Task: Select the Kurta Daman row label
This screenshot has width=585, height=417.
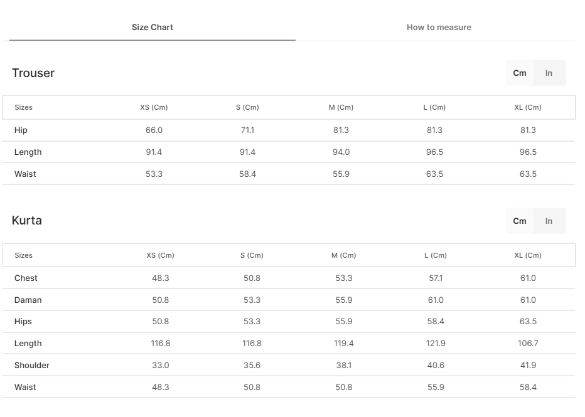Action: [x=28, y=300]
